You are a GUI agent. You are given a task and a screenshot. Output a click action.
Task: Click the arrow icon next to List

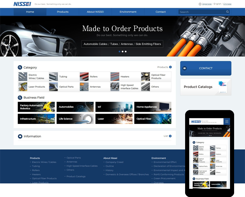170,136
